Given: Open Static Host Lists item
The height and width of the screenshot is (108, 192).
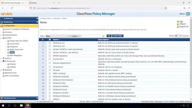Looking at the screenshot, I should point(16,49).
